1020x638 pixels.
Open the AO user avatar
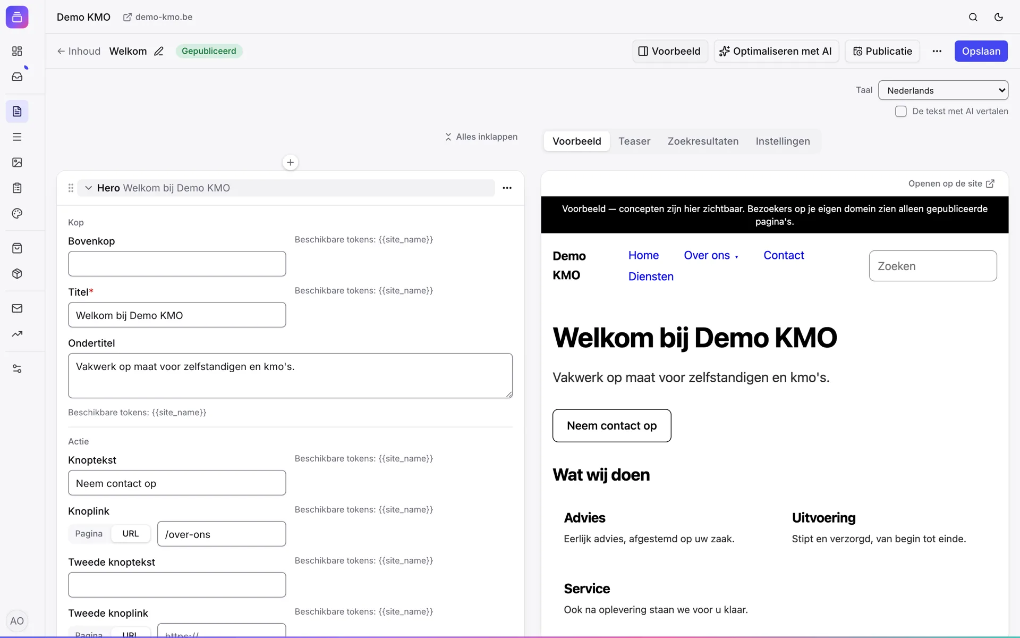click(17, 620)
